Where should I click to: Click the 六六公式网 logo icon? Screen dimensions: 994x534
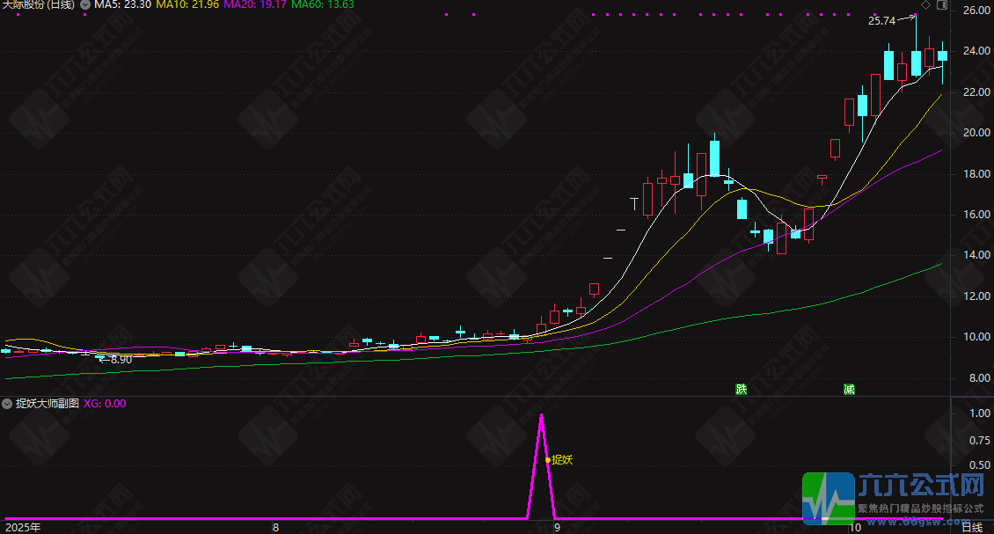tap(828, 499)
